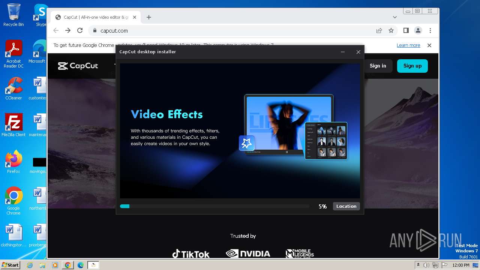Viewport: 480px width, 270px height.
Task: Click the TikTok logo
Action: (191, 254)
